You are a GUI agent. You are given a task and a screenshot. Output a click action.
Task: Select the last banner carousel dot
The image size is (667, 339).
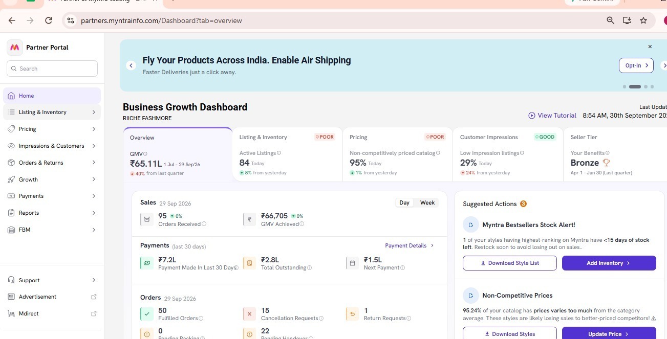652,87
